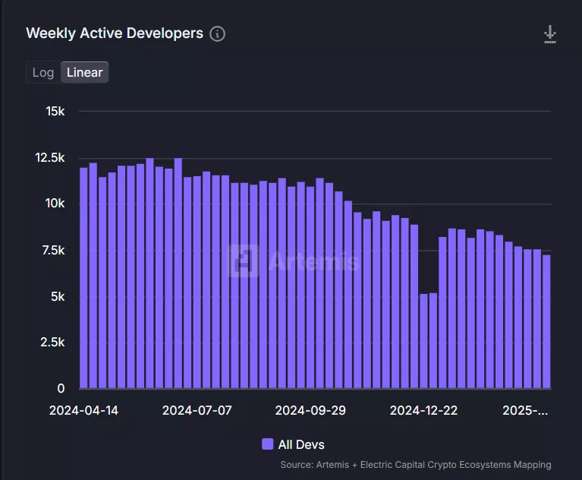Select the leftmost bar in the chart
Viewport: 582px width, 480px height.
[83, 278]
